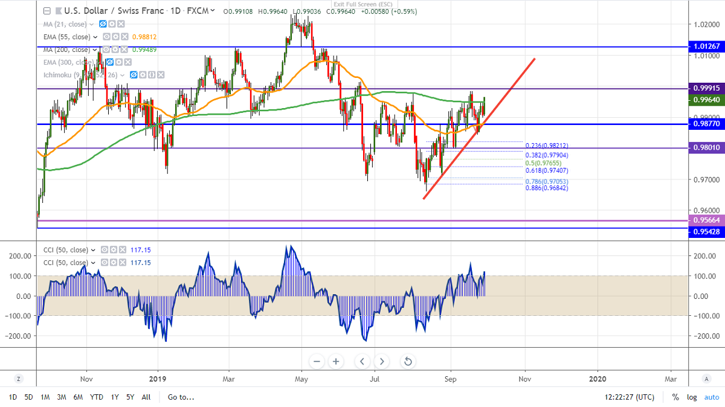Image resolution: width=725 pixels, height=407 pixels.
Task: Select the 1M date range
Action: click(x=45, y=397)
